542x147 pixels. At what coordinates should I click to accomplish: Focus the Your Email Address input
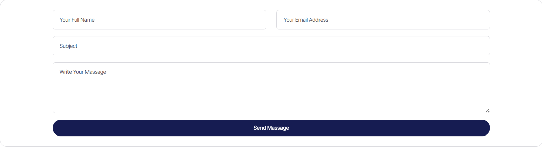(x=383, y=20)
